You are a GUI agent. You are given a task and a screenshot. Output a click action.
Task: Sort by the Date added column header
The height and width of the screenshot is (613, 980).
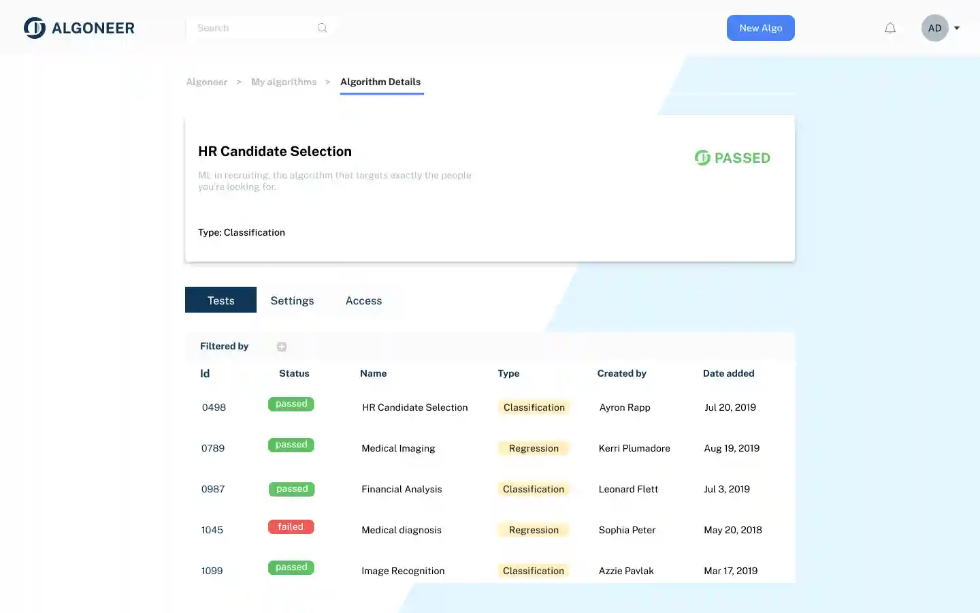coord(728,373)
